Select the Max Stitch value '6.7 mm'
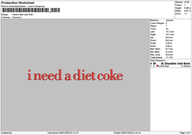The width and height of the screenshot is (192, 135). point(169,49)
